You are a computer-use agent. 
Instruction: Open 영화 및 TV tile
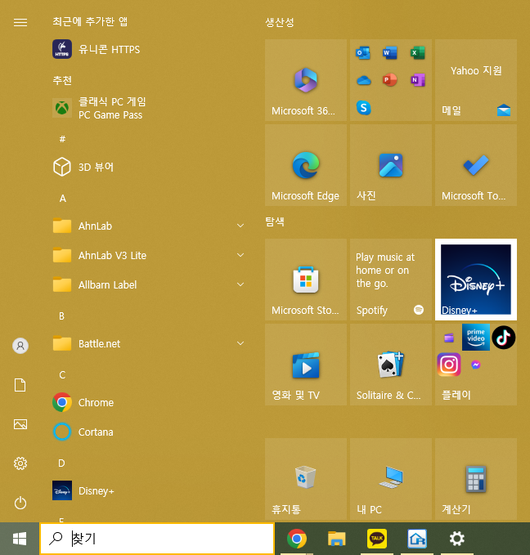pyautogui.click(x=306, y=365)
